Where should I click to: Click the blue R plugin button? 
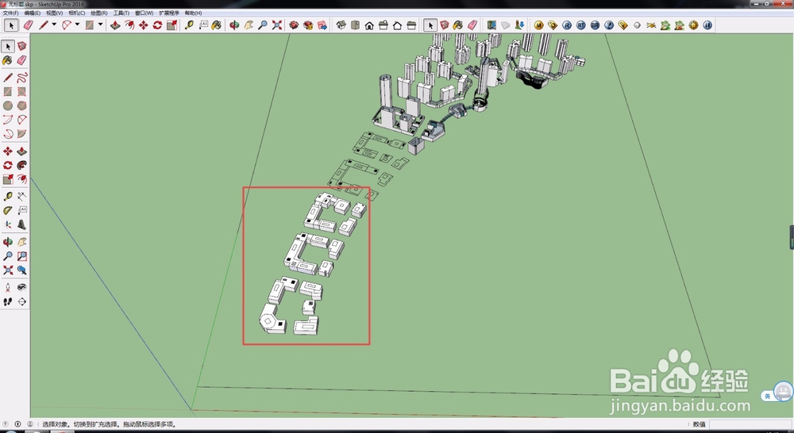click(x=567, y=25)
